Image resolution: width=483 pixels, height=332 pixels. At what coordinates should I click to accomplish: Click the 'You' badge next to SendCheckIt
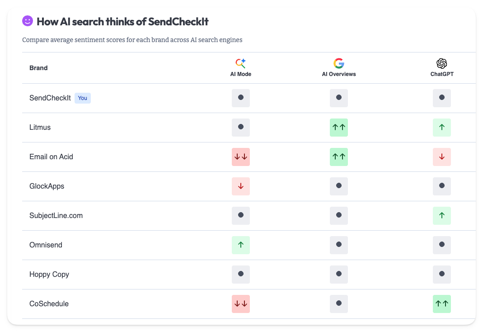82,98
